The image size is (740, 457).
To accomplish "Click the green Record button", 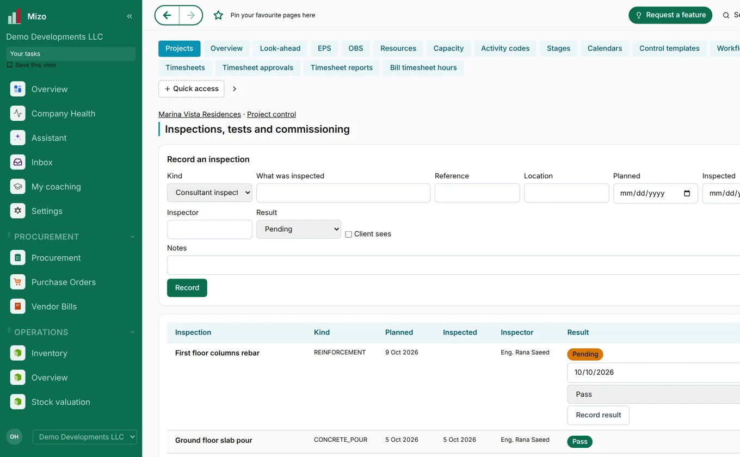I will click(x=187, y=288).
